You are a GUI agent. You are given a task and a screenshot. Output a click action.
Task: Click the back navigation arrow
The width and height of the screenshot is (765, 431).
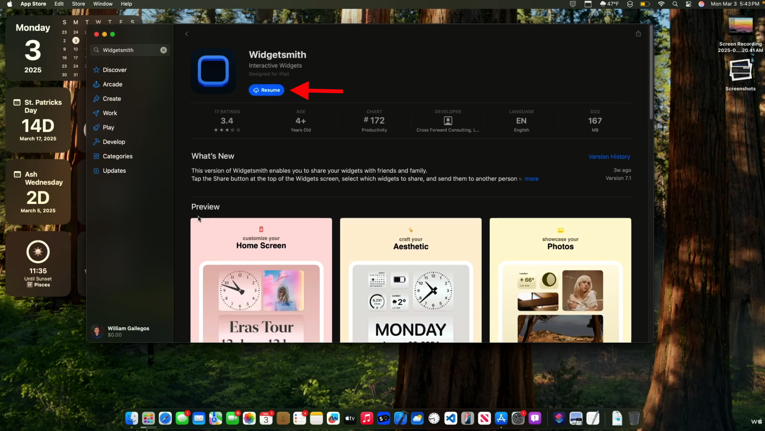(x=186, y=33)
